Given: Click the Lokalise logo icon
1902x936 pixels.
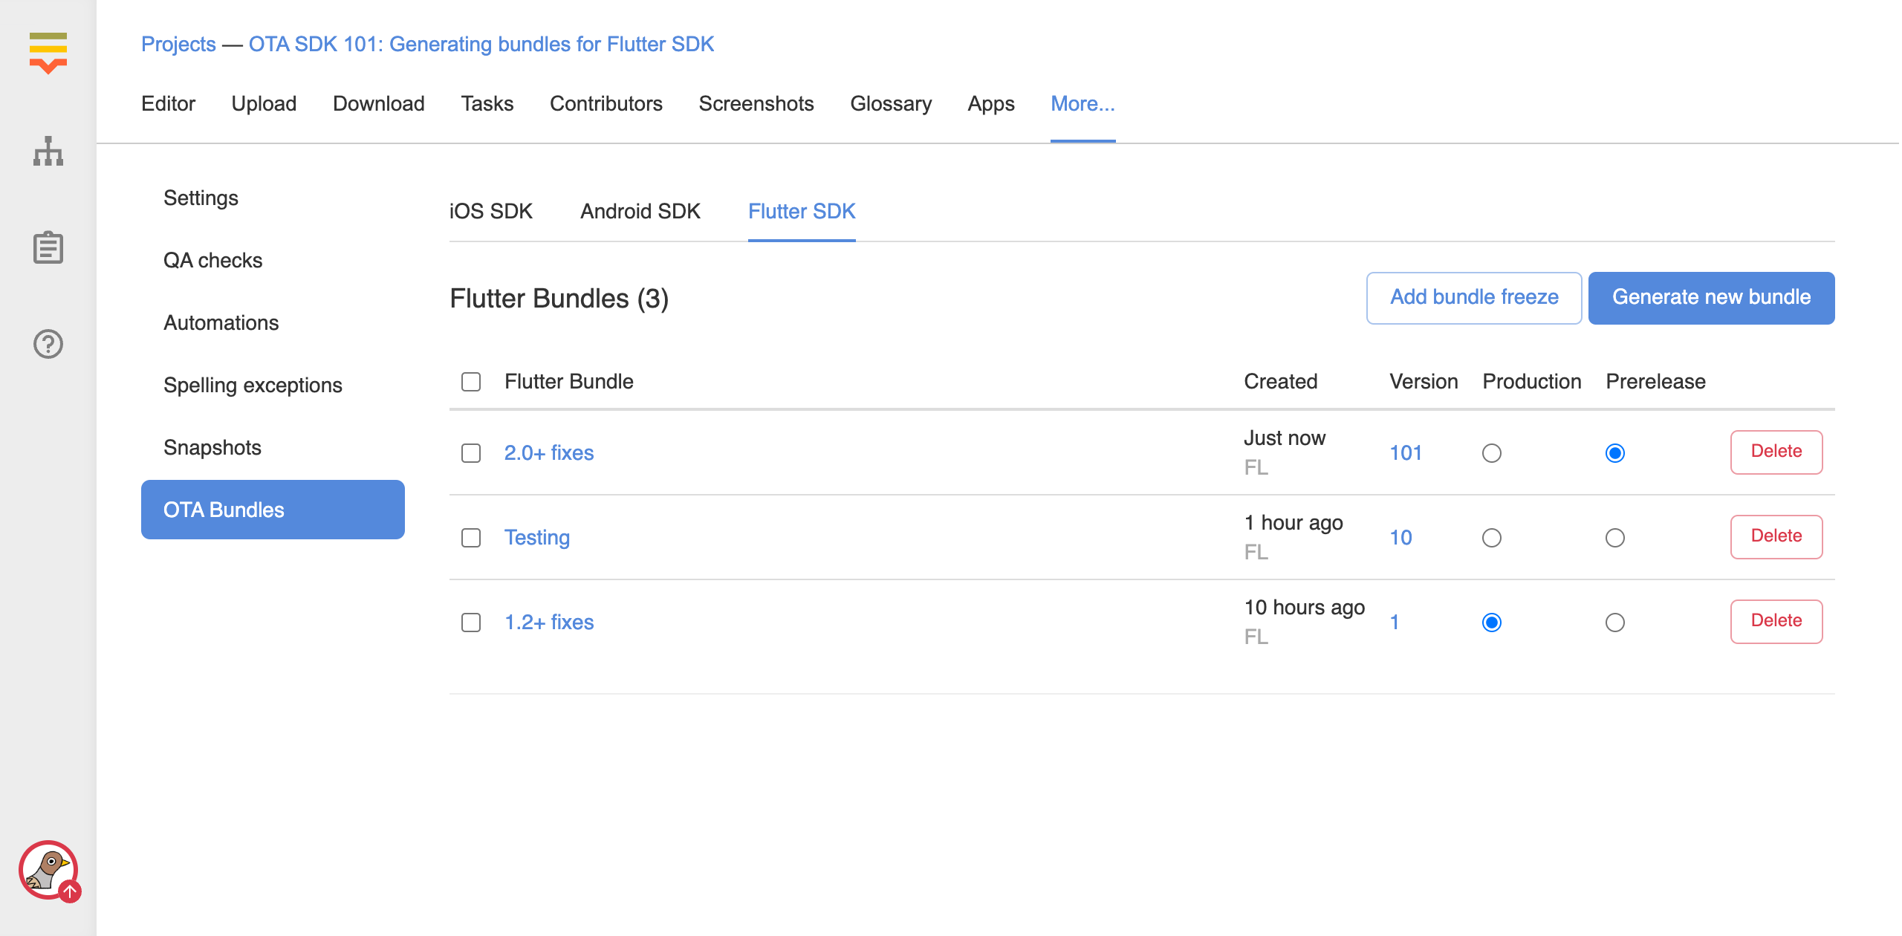Looking at the screenshot, I should point(48,52).
